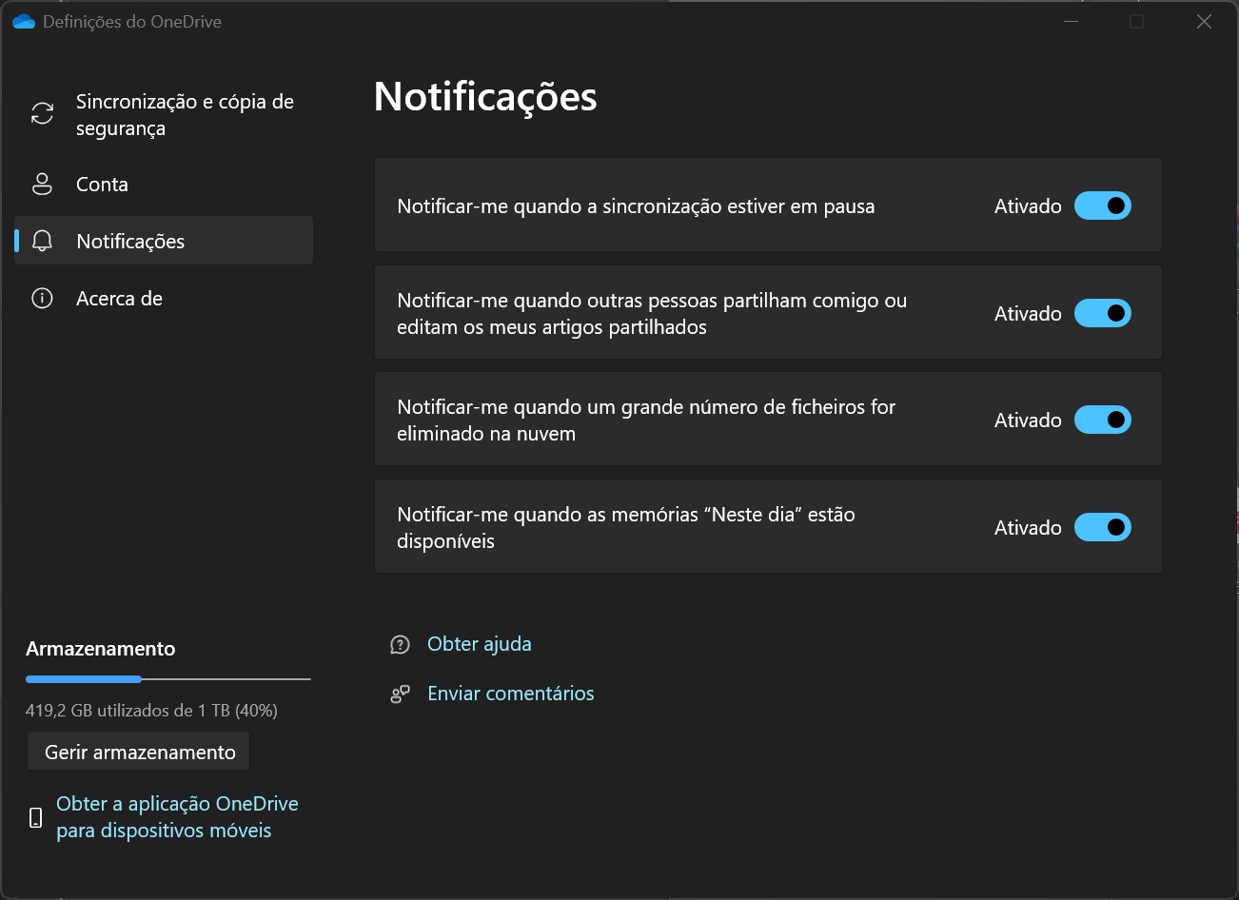Open Sincronização e cópia de segurança section

tap(185, 115)
